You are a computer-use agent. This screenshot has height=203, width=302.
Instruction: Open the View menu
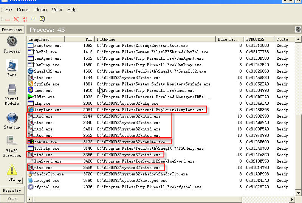click(57, 10)
